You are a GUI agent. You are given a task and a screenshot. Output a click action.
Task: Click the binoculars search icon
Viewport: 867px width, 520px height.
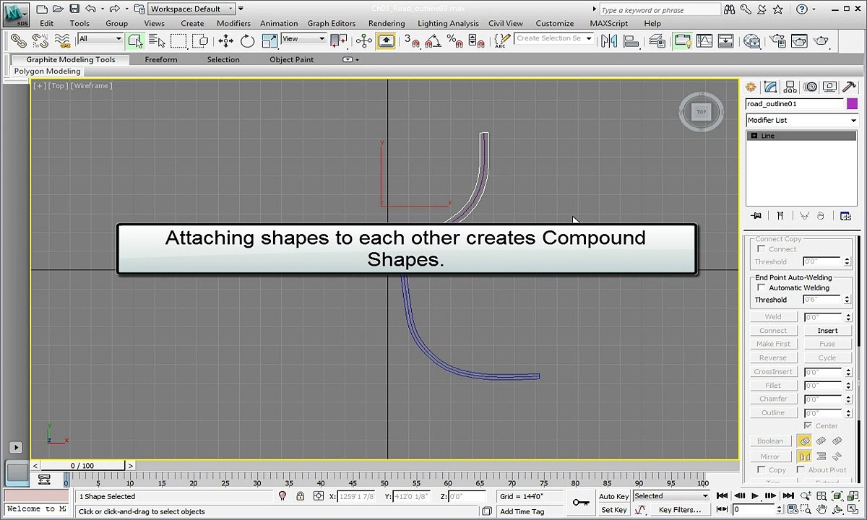(731, 9)
